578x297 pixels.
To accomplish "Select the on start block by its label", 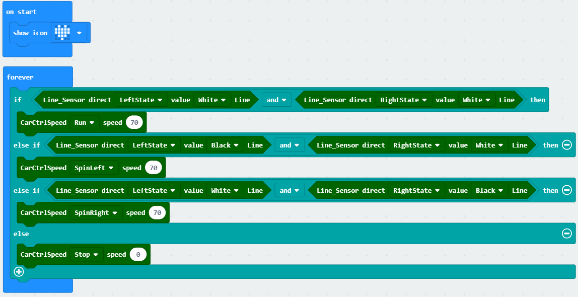I will coord(21,12).
